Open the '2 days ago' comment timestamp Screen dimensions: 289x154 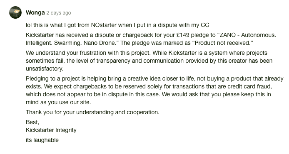(x=59, y=13)
